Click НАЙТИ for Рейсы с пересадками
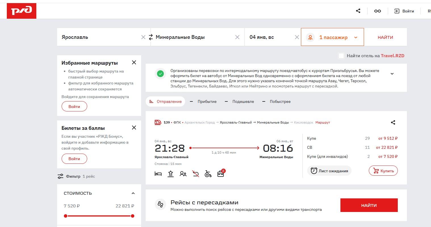This screenshot has height=227, width=431. pos(369,205)
